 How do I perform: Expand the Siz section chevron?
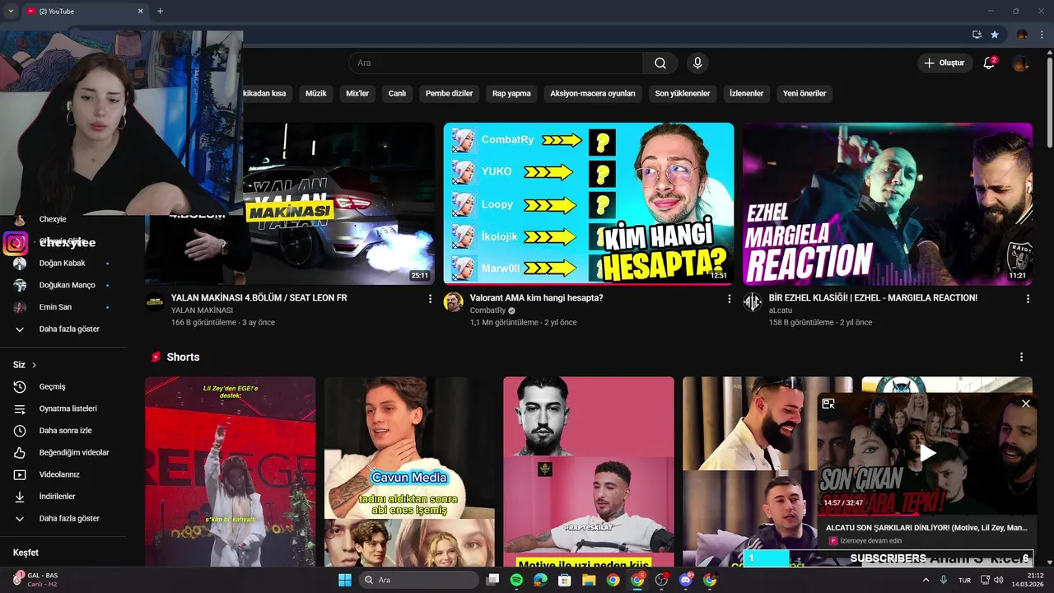click(34, 365)
